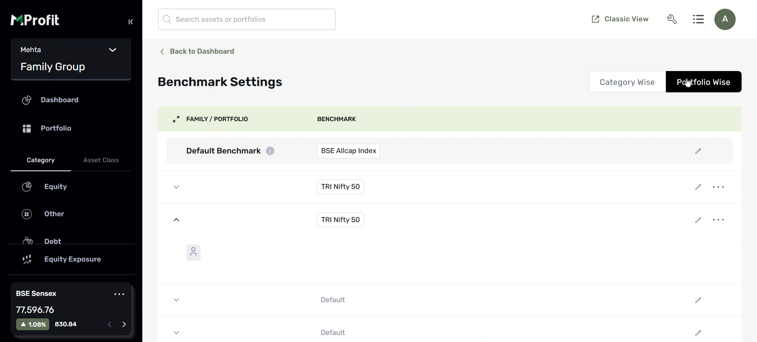The height and width of the screenshot is (342, 757).
Task: Switch to Category Wise view
Action: tap(627, 82)
